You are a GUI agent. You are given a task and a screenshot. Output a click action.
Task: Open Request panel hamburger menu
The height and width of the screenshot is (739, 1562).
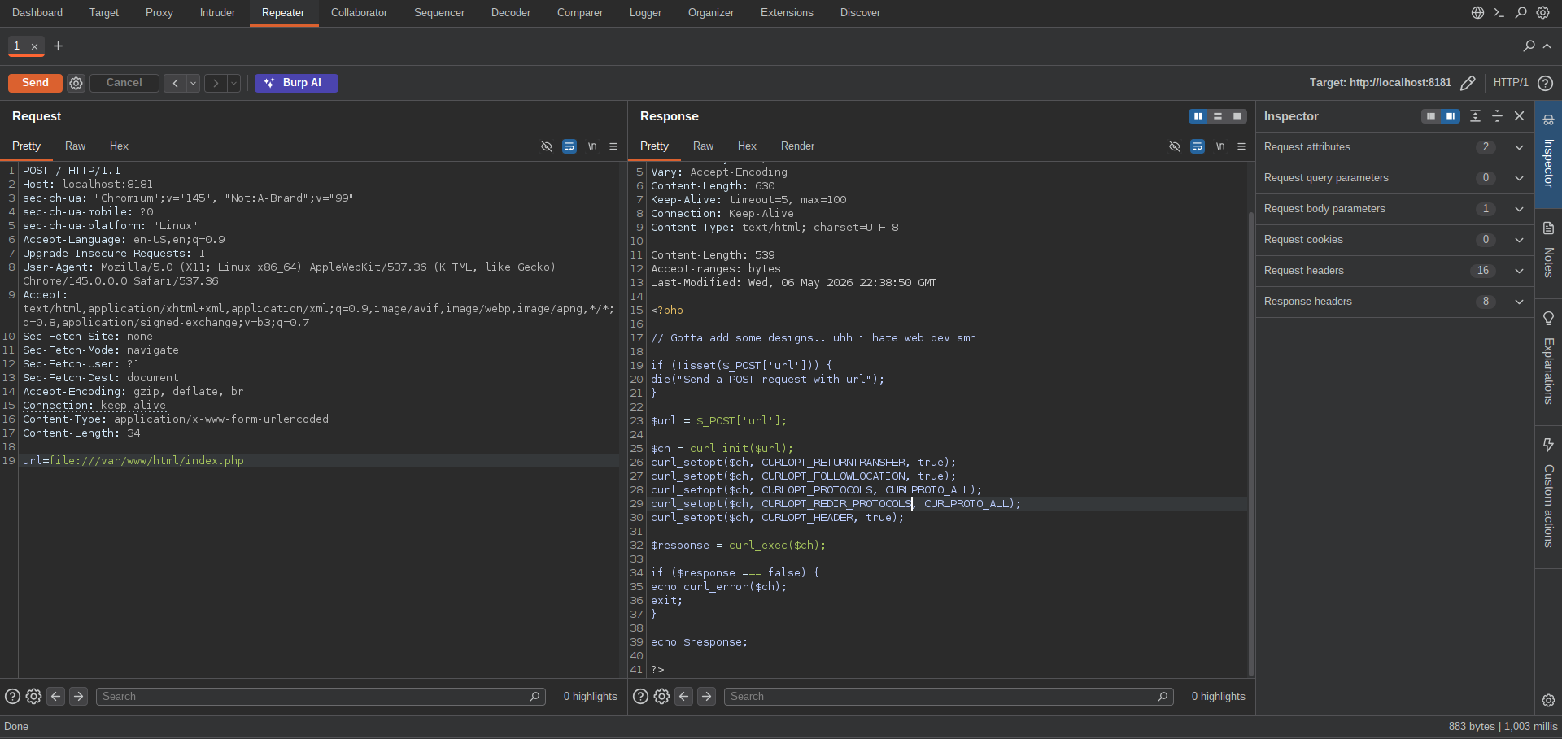point(613,146)
